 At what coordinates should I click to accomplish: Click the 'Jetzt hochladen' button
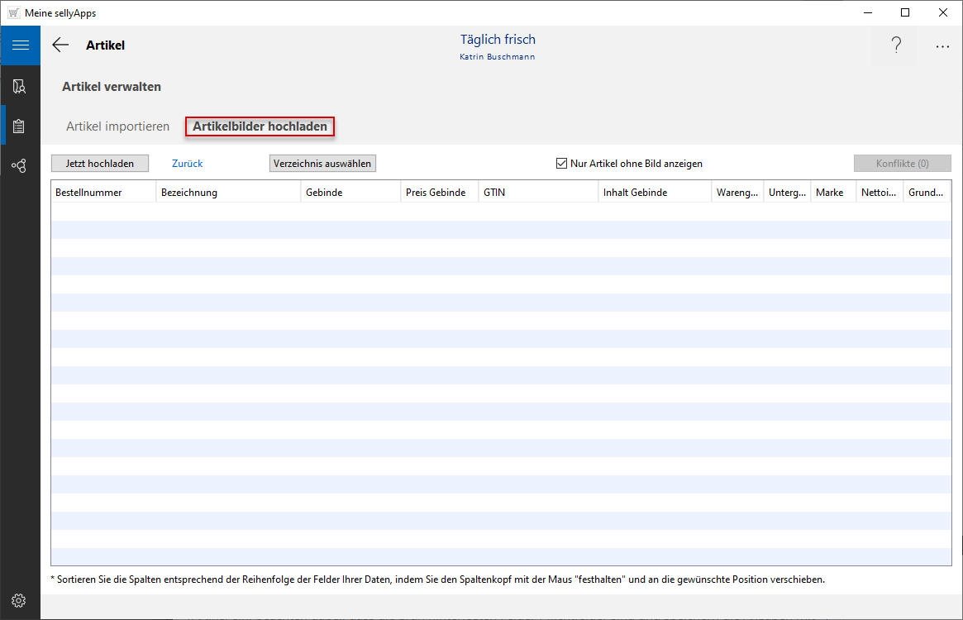point(100,164)
